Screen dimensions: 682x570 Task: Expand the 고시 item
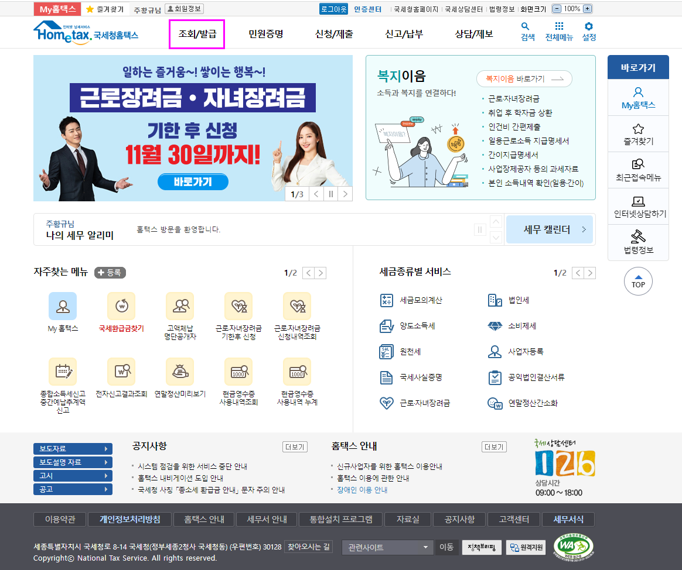tap(73, 476)
